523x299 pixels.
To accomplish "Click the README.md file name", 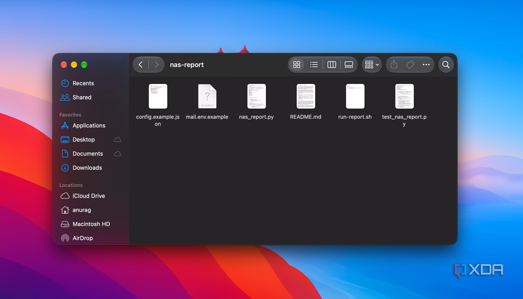I will click(306, 117).
